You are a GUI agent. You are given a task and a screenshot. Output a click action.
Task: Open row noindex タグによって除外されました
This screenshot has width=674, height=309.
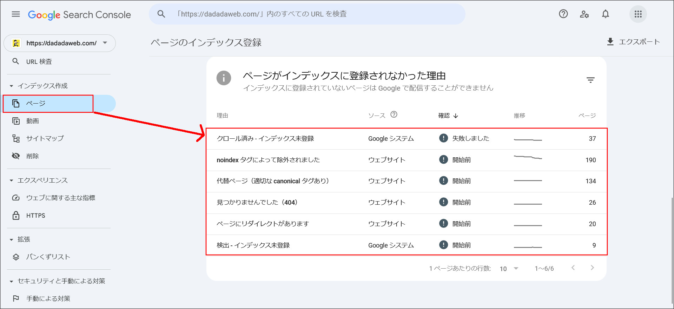pos(407,160)
